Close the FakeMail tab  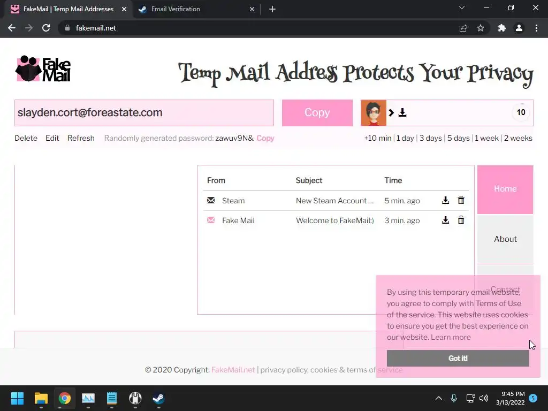coord(124,9)
